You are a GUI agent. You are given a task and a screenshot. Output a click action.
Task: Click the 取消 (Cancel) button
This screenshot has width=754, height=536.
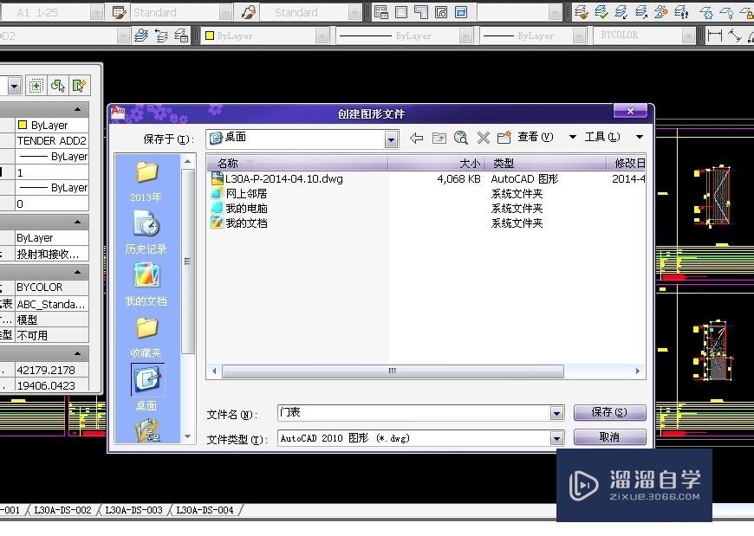pyautogui.click(x=609, y=437)
